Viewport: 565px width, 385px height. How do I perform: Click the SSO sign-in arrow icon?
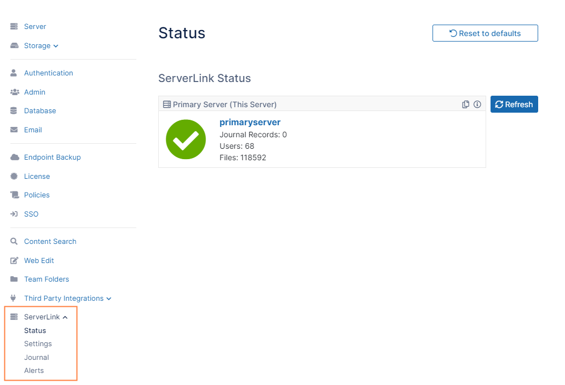coord(14,214)
